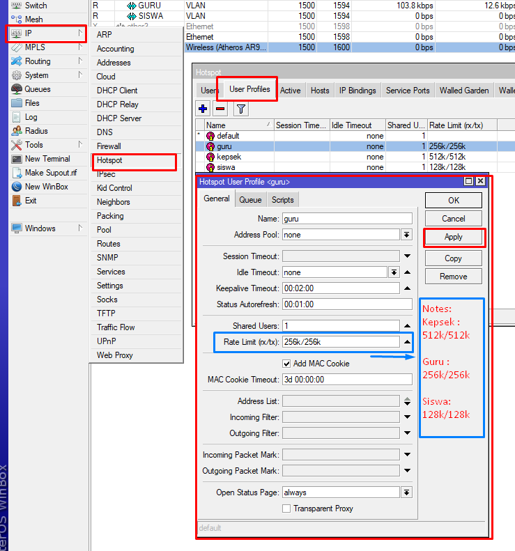Collapse the Rate Limit field arrow

tap(407, 342)
